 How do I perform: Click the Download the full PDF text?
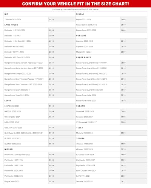[x=85, y=9]
